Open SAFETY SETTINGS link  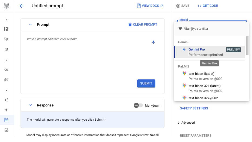click(194, 108)
